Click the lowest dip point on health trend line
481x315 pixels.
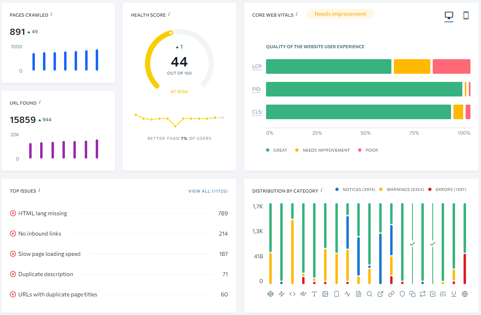[175, 126]
